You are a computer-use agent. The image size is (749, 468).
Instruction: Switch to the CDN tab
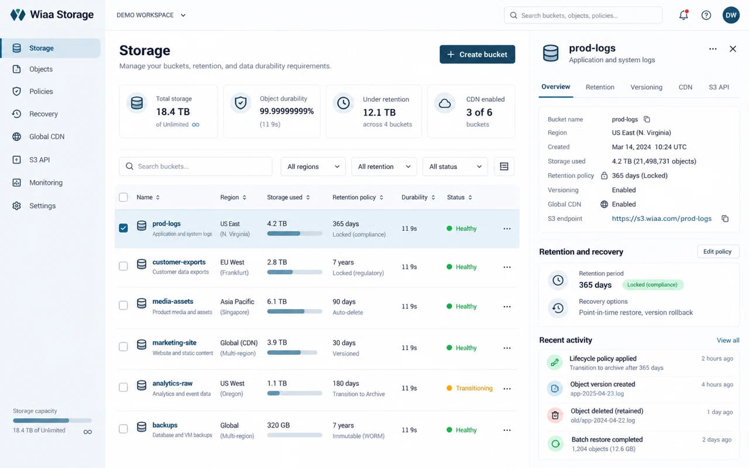(685, 87)
